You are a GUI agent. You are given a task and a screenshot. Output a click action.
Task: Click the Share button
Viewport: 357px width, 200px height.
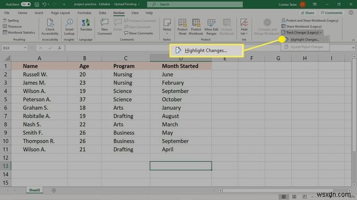click(308, 13)
